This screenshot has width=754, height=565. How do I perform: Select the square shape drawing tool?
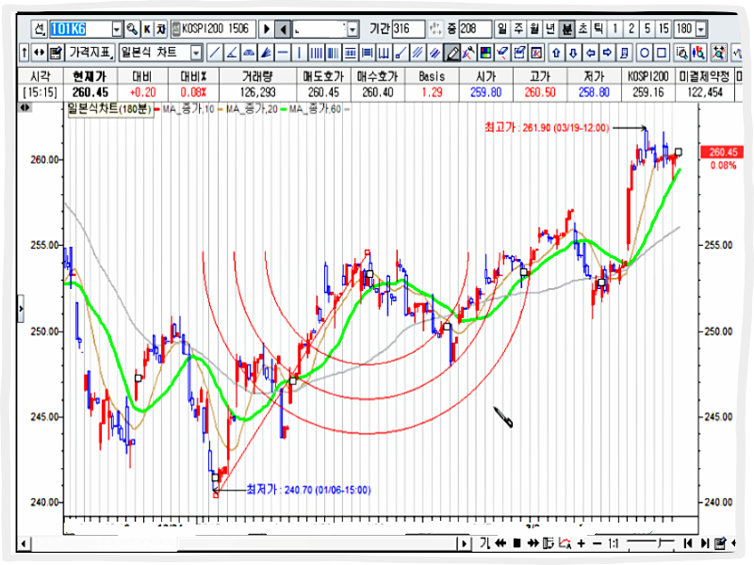pyautogui.click(x=662, y=53)
